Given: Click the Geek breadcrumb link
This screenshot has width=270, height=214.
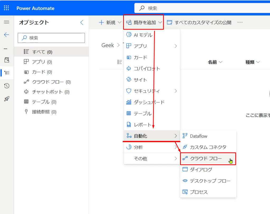Looking at the screenshot, I should tap(108, 45).
